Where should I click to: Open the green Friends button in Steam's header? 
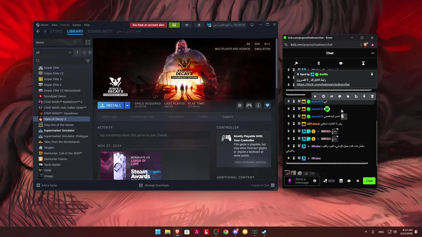pyautogui.click(x=174, y=25)
